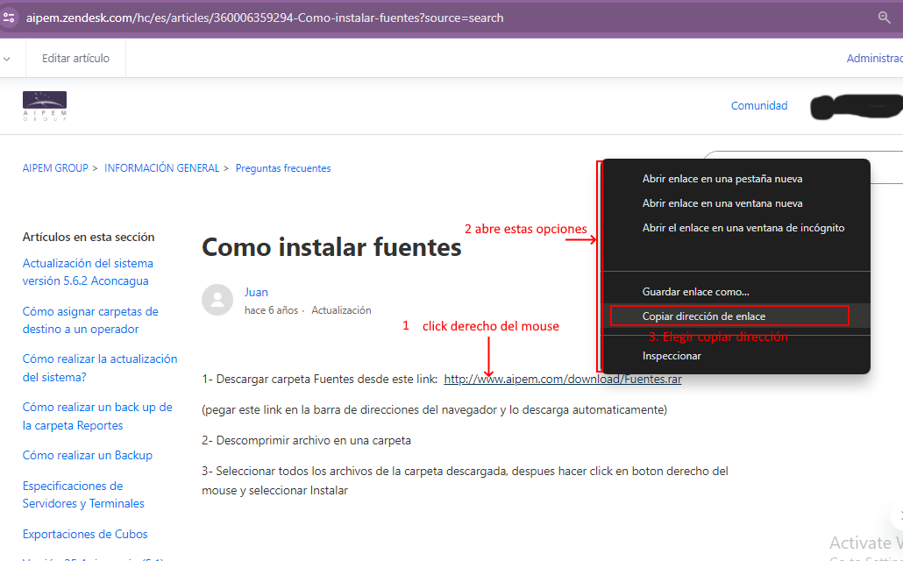Click the text '2- Descomprimir archivo en una carpeta'

(x=306, y=441)
